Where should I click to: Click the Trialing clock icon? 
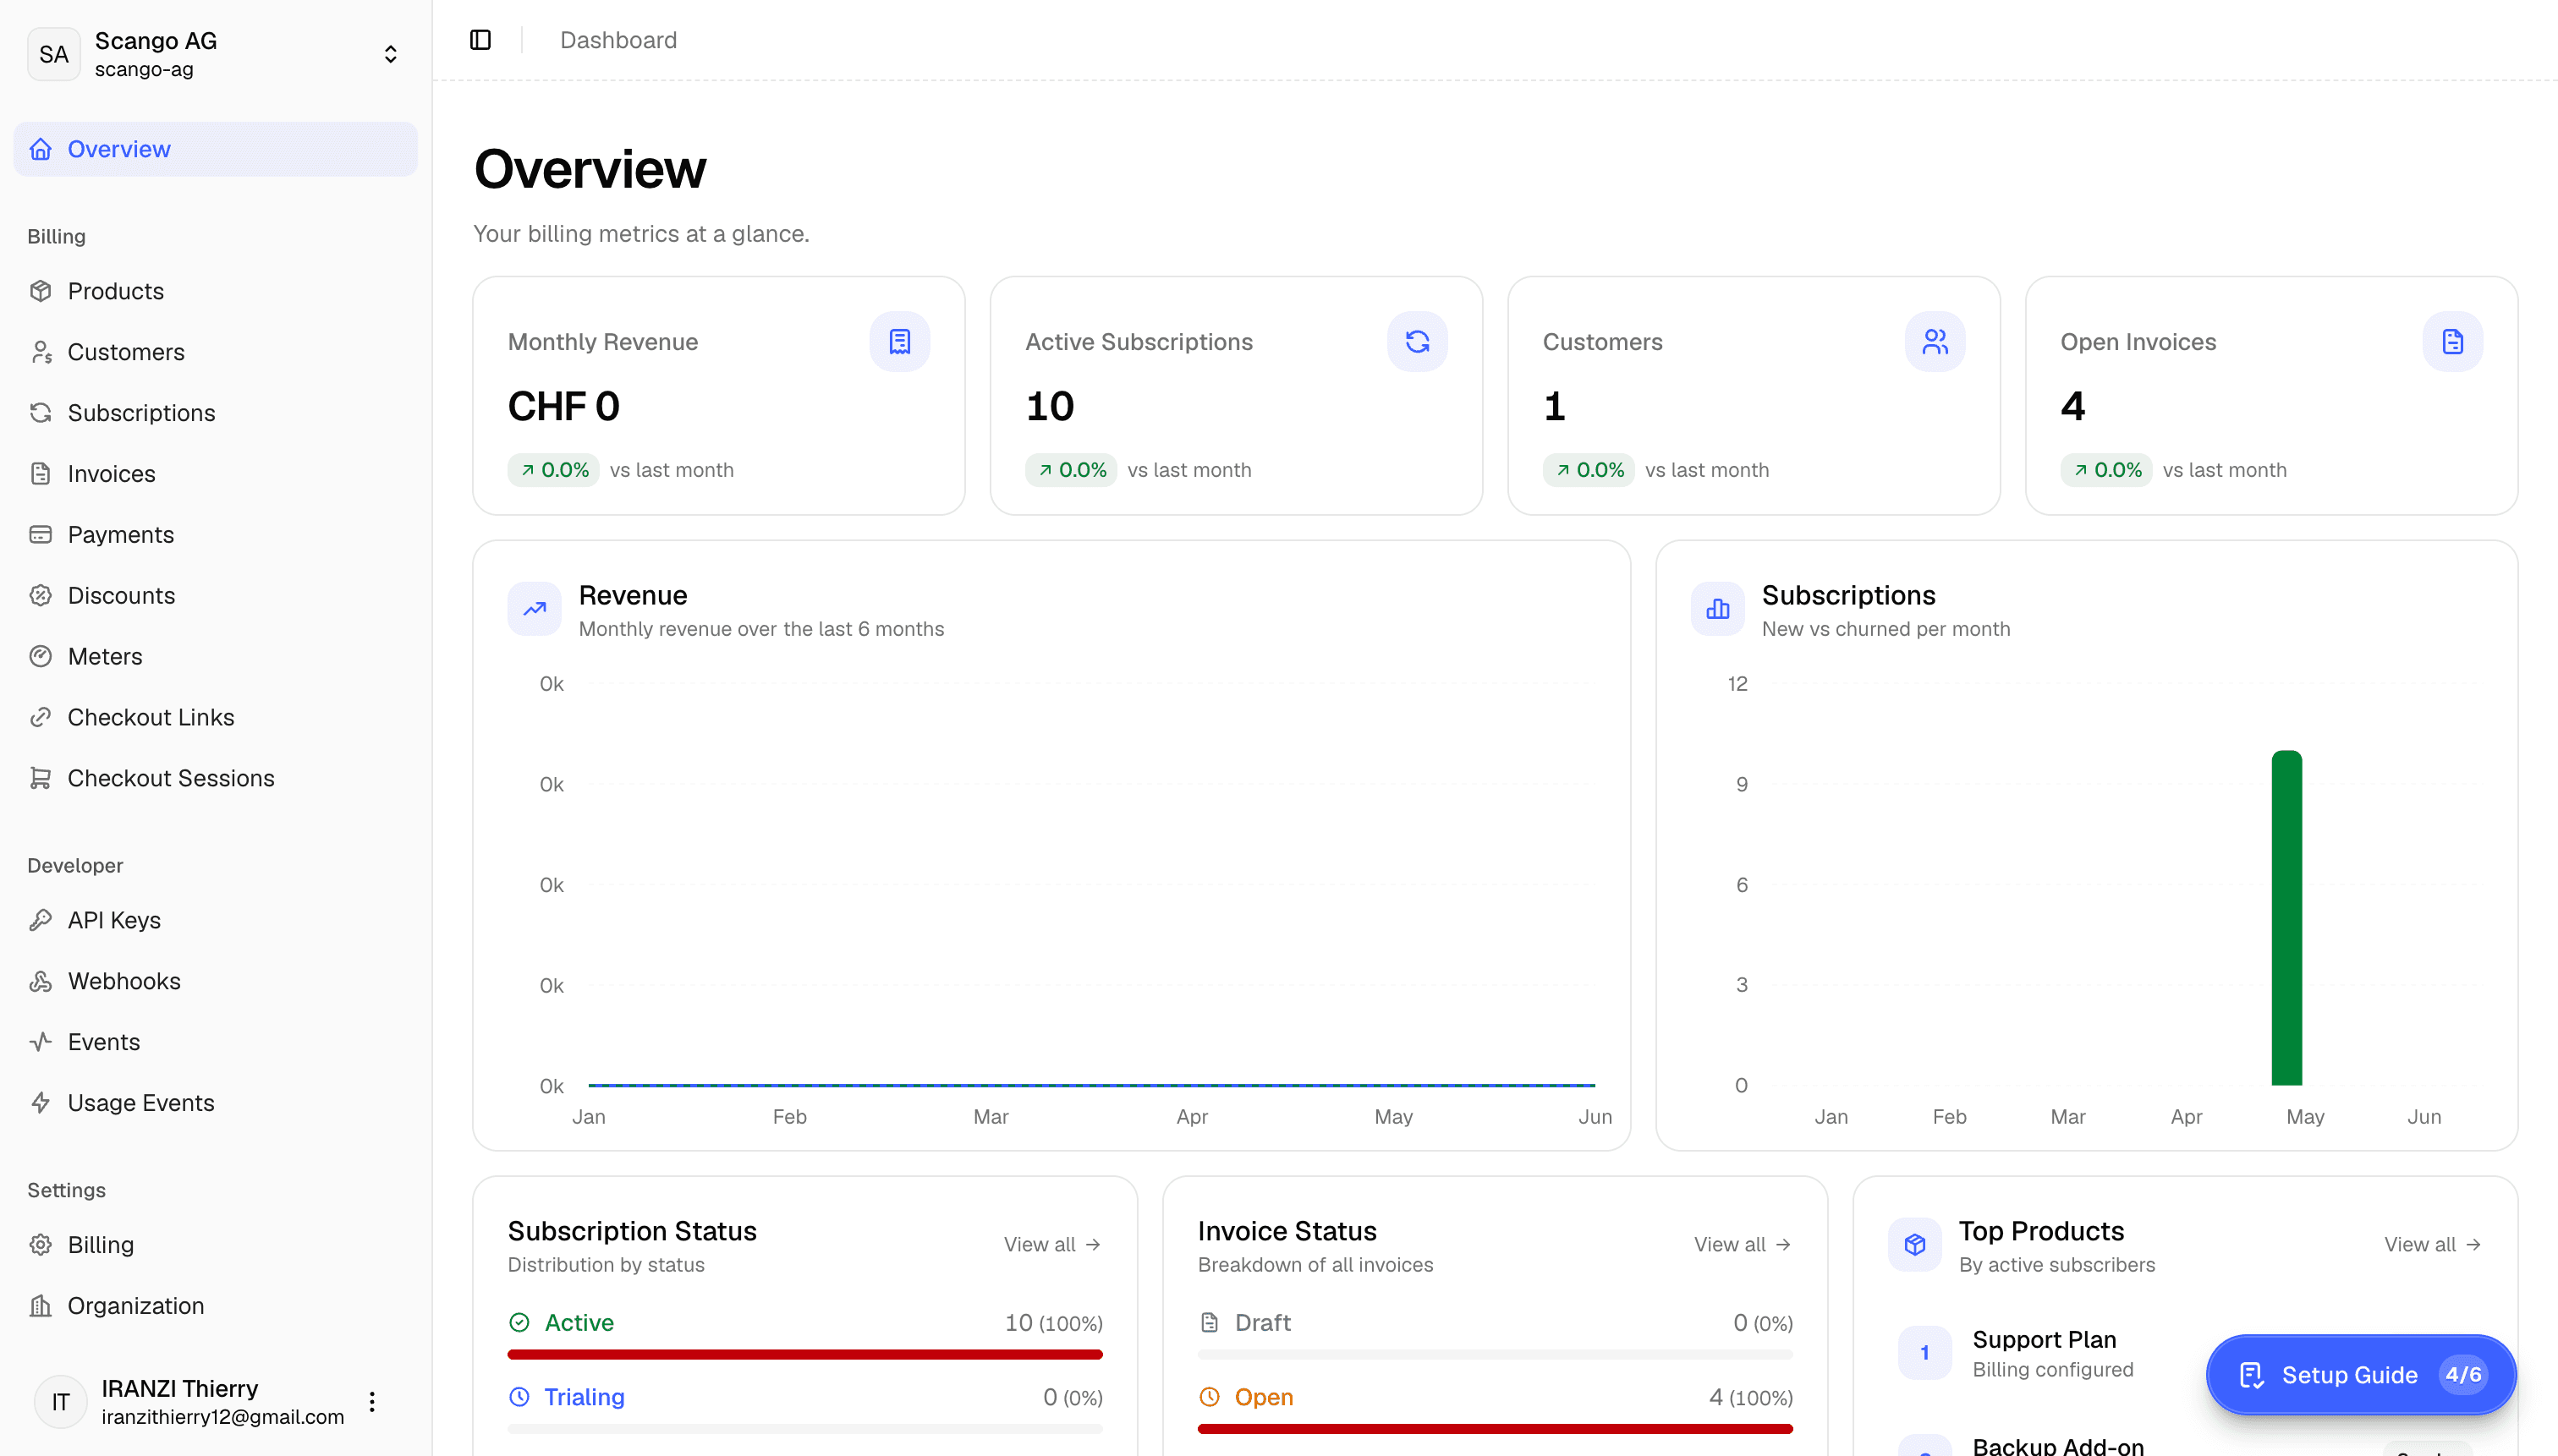pos(519,1398)
